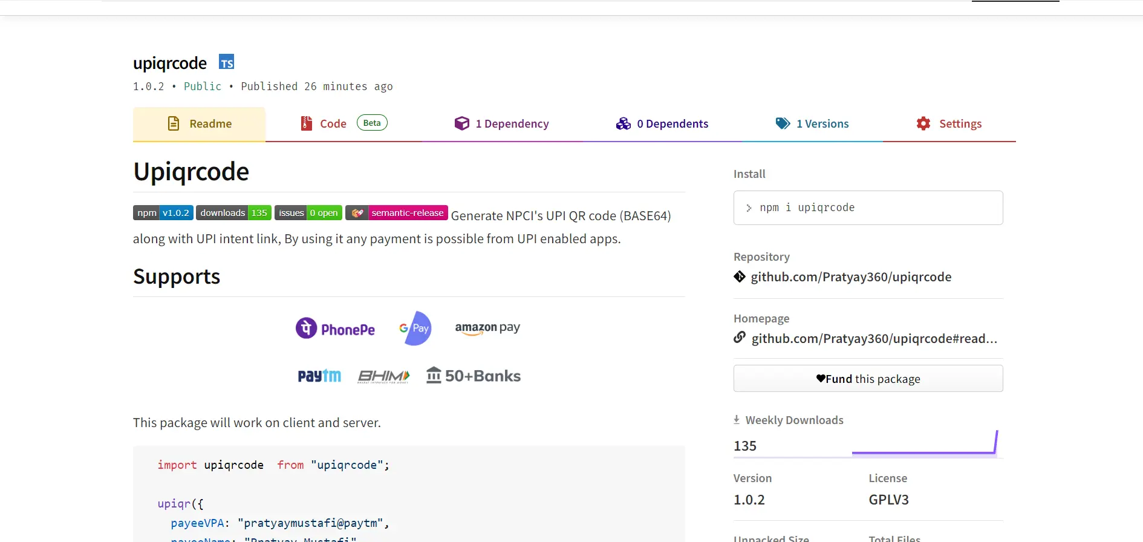Open the homepage readme link
The height and width of the screenshot is (542, 1143).
(874, 339)
